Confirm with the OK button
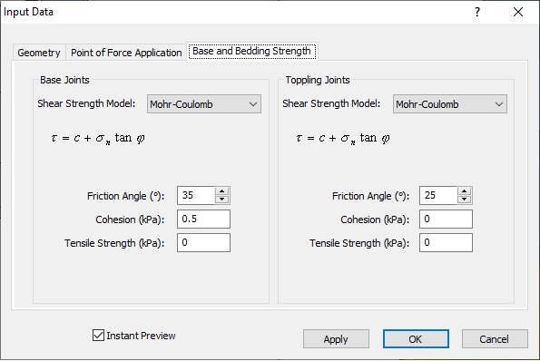 (x=416, y=339)
